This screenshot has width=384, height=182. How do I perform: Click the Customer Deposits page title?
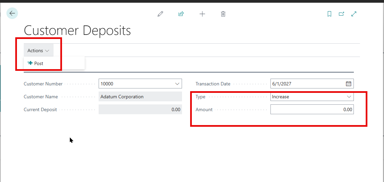tap(77, 31)
